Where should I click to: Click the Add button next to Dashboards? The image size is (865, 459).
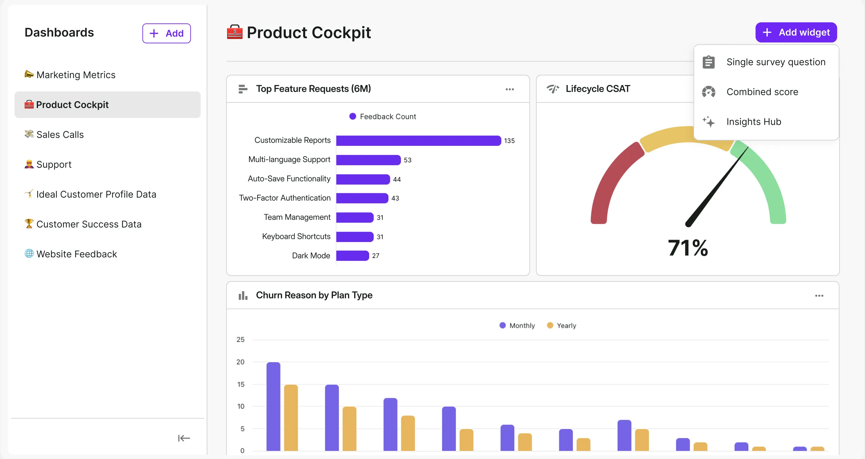click(x=166, y=33)
